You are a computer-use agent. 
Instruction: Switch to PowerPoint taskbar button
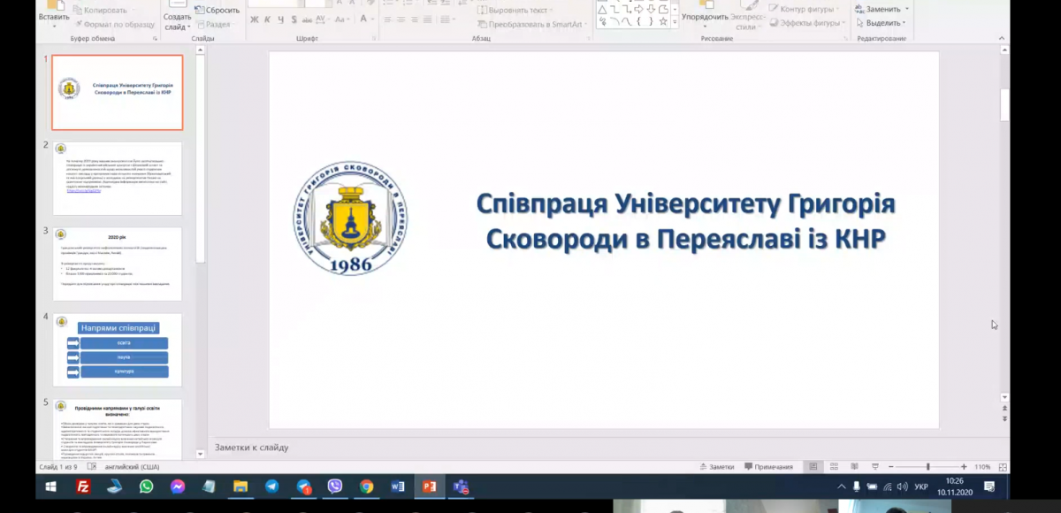[430, 486]
